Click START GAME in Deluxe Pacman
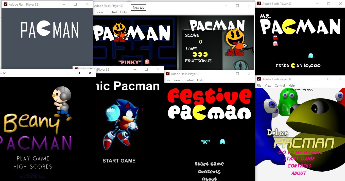345x181 pixels. [300, 159]
